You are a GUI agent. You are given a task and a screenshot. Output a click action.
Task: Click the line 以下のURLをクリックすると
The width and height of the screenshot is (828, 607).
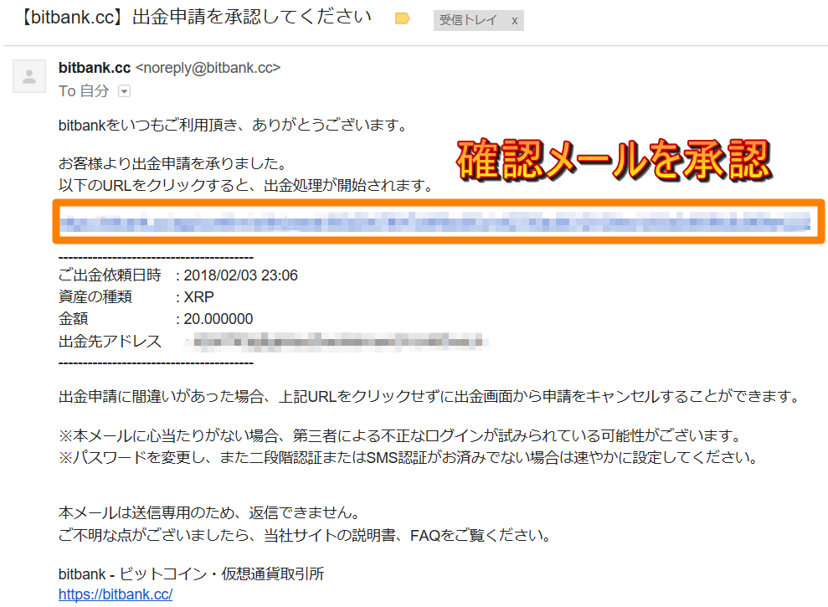coord(247,185)
